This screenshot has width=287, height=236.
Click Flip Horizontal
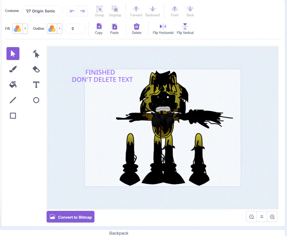tap(163, 29)
